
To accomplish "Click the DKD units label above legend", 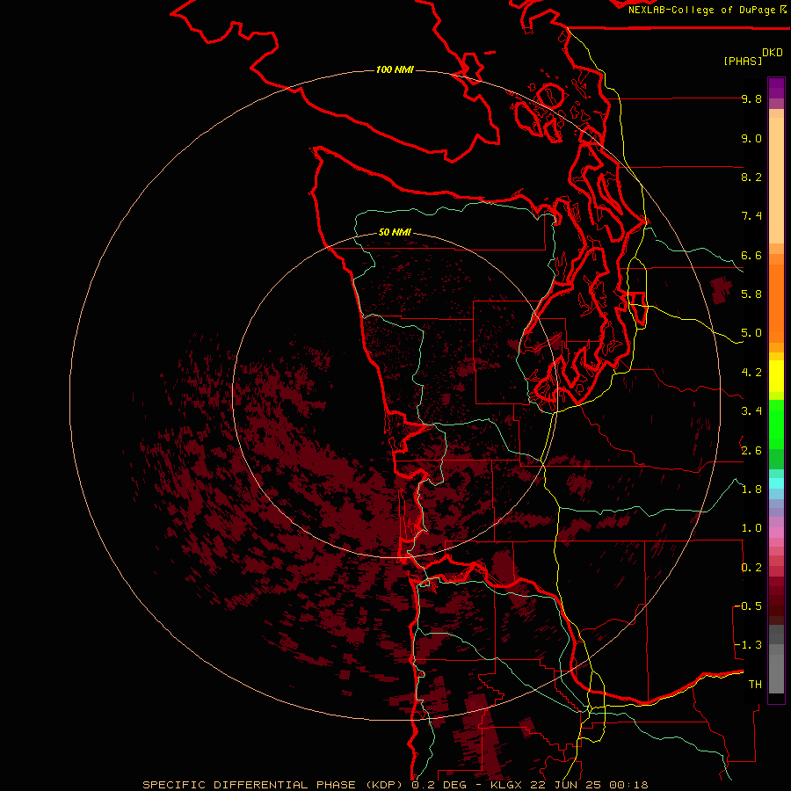I will pos(773,53).
